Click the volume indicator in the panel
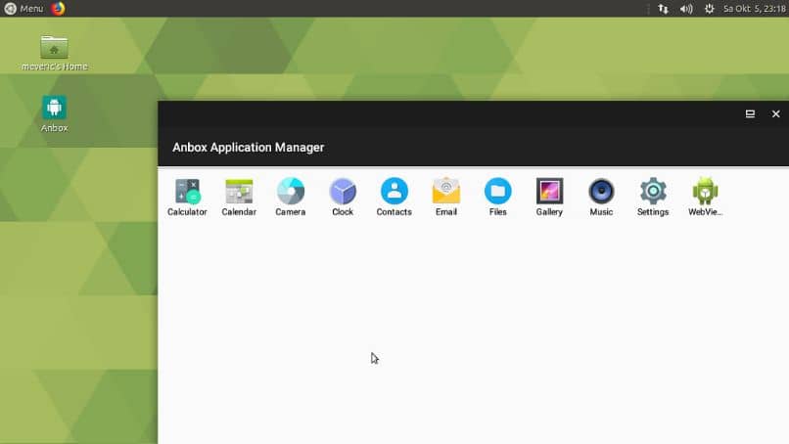Image resolution: width=789 pixels, height=444 pixels. pos(686,9)
